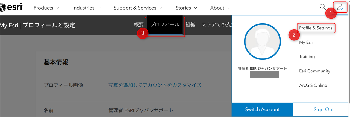Open the search magnifier icon

323,7
